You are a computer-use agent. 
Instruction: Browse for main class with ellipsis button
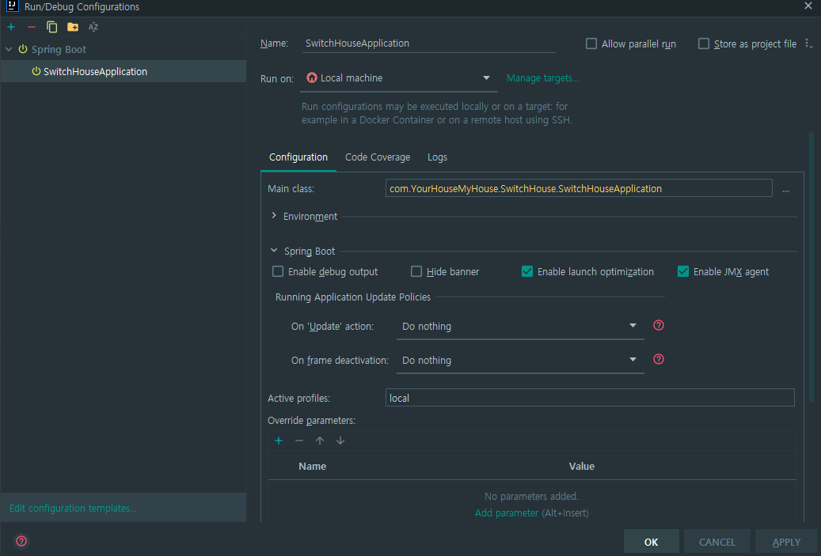click(785, 189)
